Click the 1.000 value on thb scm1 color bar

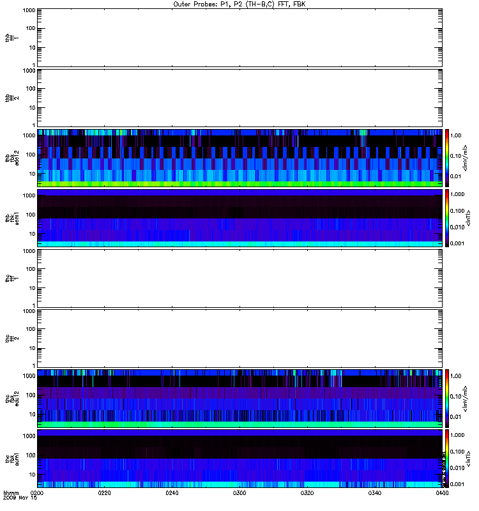point(457,194)
